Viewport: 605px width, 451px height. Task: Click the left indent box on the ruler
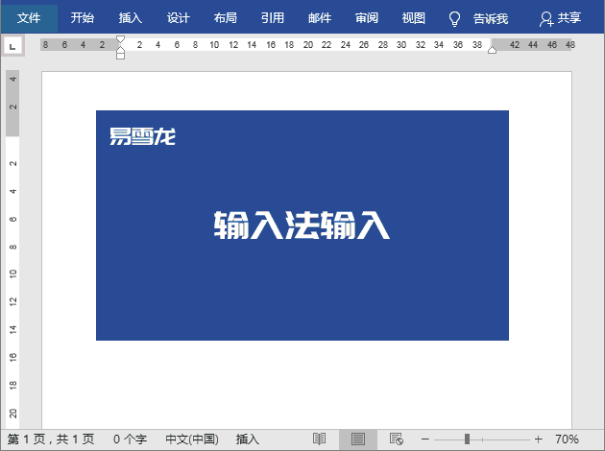120,57
